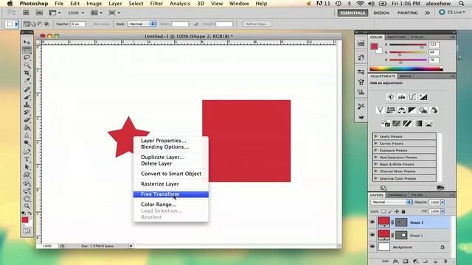The width and height of the screenshot is (472, 265).
Task: Select the Rectangular Marquee tool in toolbox
Action: coord(27,50)
